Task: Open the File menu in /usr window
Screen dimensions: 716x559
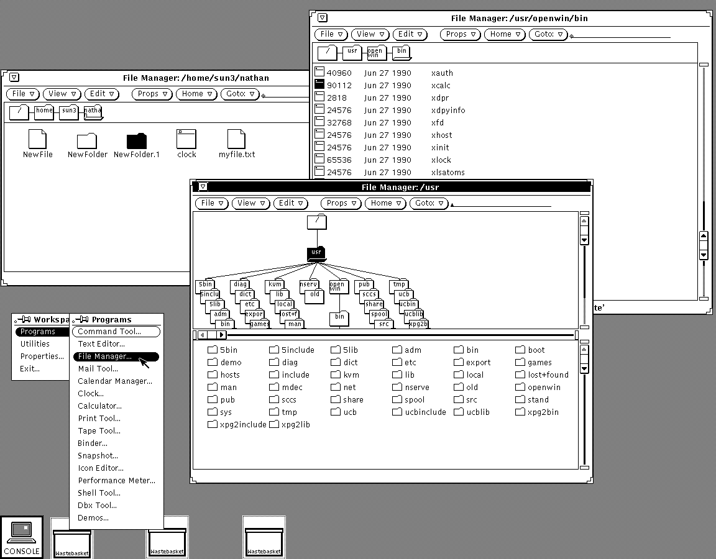Action: coord(212,203)
